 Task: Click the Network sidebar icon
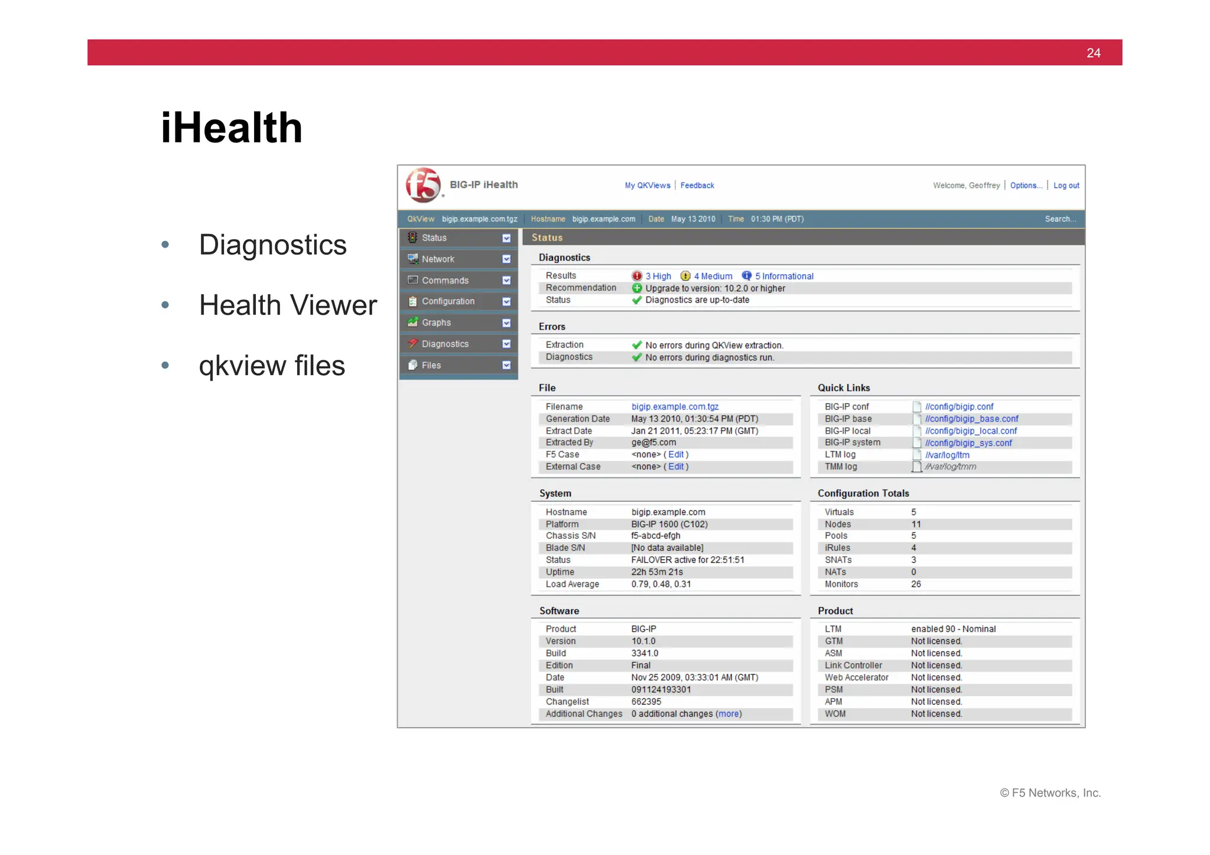(x=412, y=259)
